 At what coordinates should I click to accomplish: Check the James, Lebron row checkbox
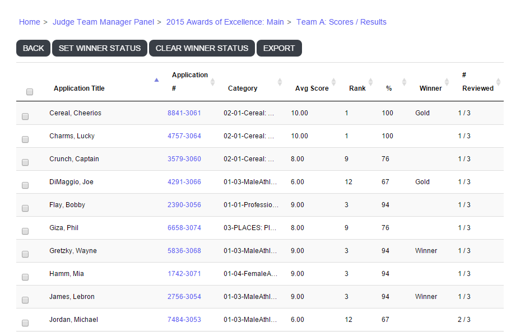click(25, 300)
